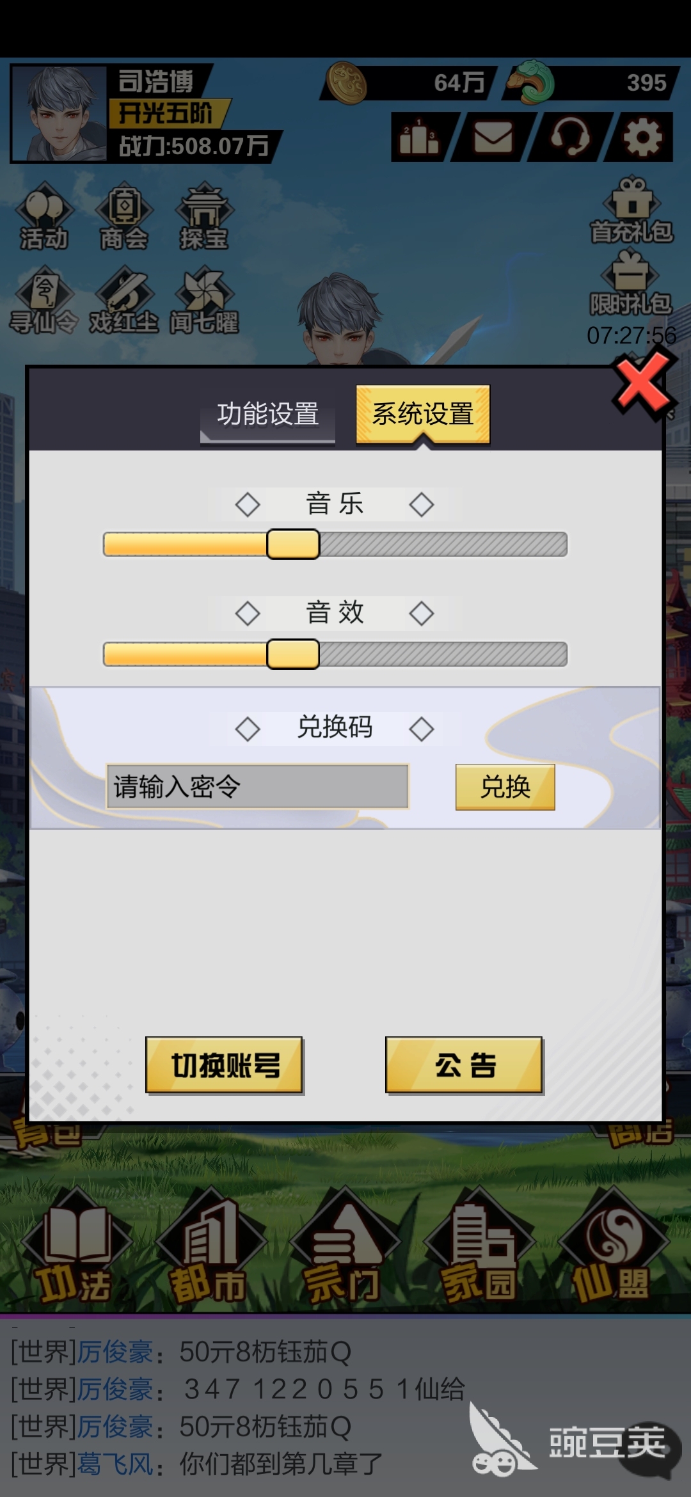This screenshot has width=691, height=1497.
Task: Open the 活动 balloon icon
Action: coord(44,218)
